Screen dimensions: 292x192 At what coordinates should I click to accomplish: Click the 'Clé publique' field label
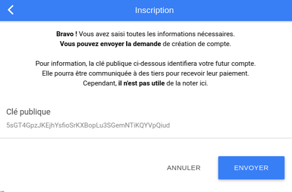point(28,112)
